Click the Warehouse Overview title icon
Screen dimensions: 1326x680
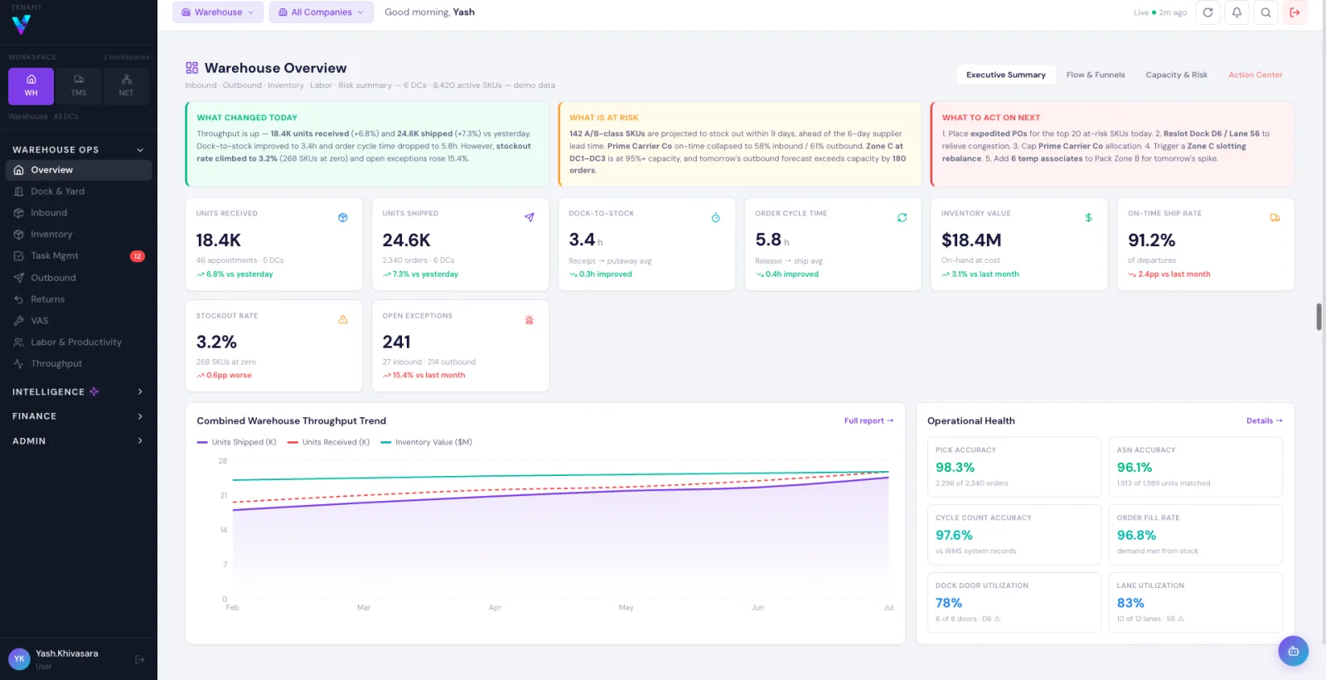point(192,68)
